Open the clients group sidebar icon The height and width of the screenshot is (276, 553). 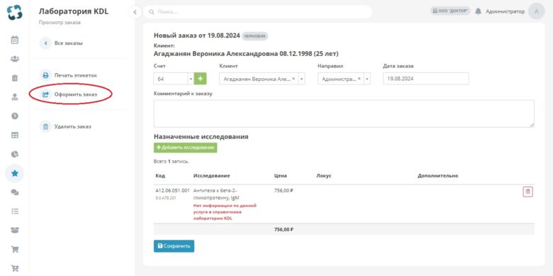tap(14, 59)
